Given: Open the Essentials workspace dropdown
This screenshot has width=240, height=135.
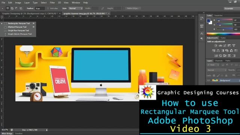Looking at the screenshot, I should pos(232,8).
